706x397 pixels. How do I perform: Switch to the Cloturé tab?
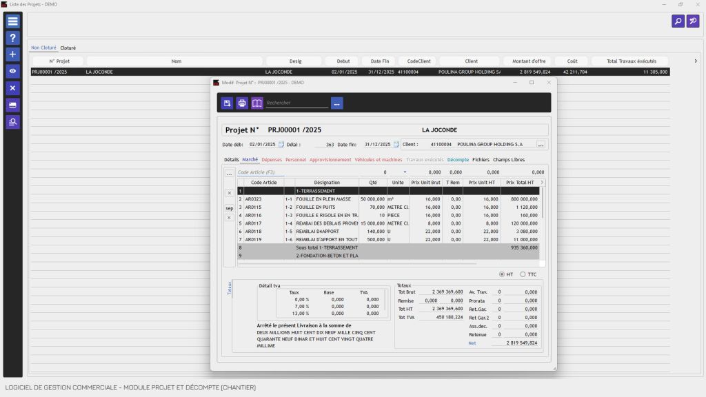[x=68, y=48]
